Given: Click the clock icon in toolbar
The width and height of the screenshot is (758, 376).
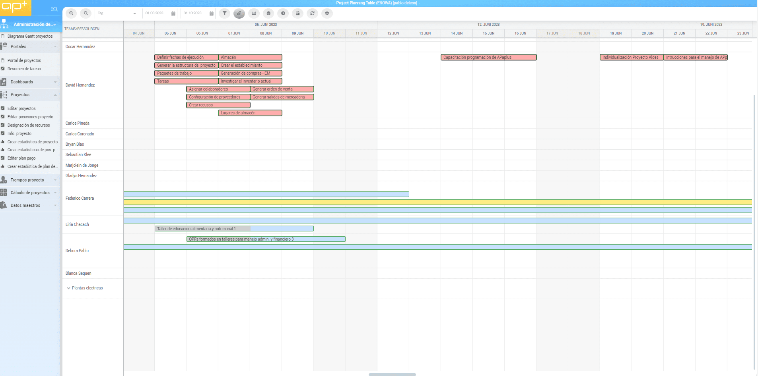Looking at the screenshot, I should tap(283, 13).
